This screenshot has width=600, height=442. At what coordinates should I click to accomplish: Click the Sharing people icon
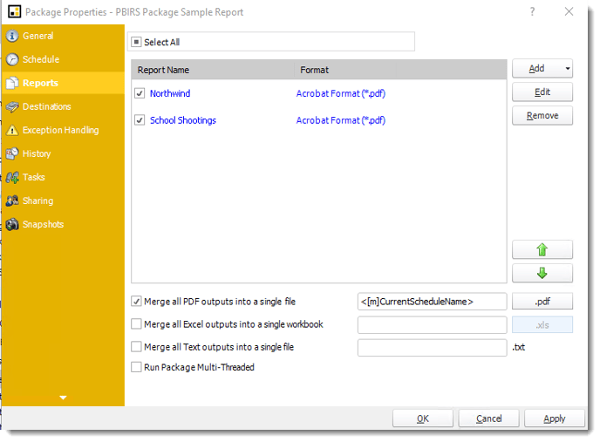[x=12, y=201]
